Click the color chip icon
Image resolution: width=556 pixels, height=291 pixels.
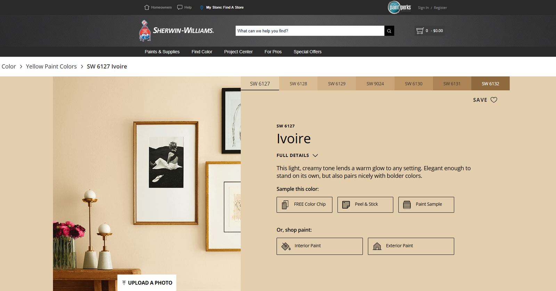(x=285, y=205)
